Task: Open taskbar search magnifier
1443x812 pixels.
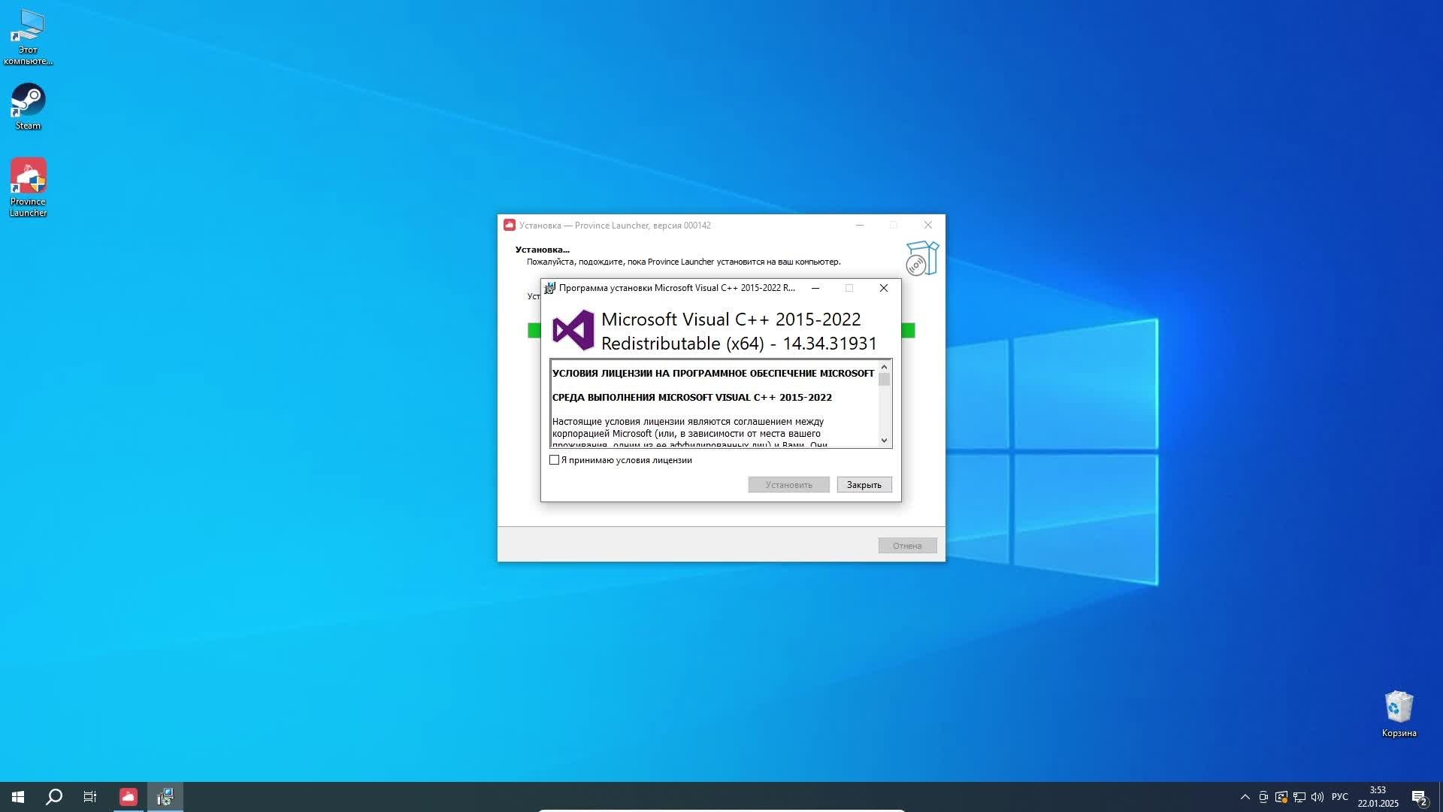Action: coord(54,797)
